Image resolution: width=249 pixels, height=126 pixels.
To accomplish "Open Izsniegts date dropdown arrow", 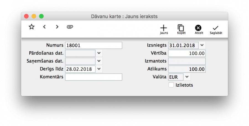I will (x=202, y=45).
